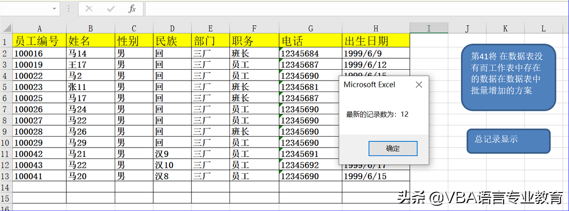Select date cell 1999/6/17
The height and width of the screenshot is (211, 569).
(376, 167)
